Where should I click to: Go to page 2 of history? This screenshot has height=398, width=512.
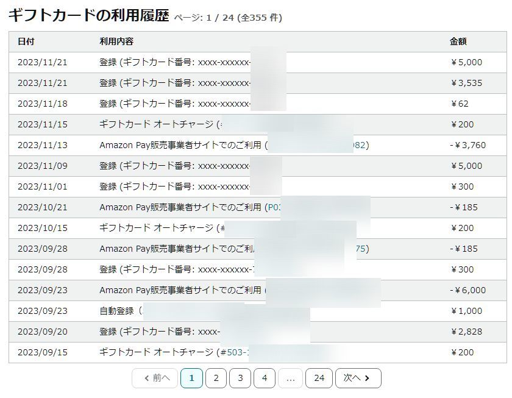[x=216, y=378]
